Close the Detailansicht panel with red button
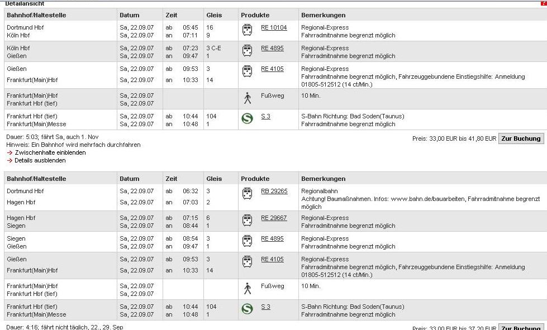 coord(544,3)
